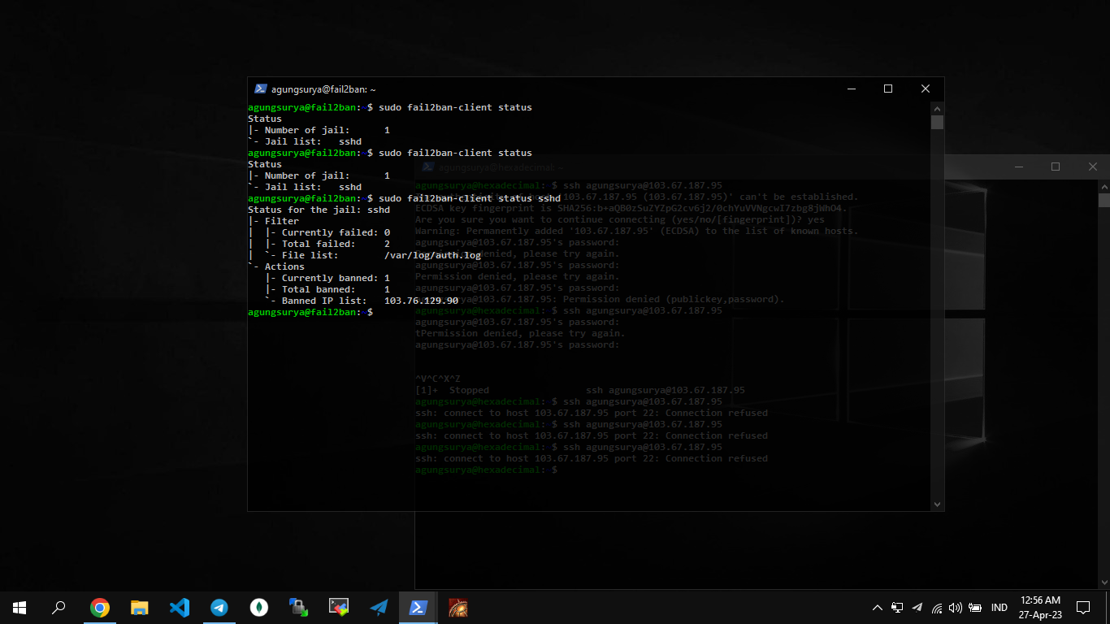Open battery status in system tray
This screenshot has width=1110, height=624.
(x=975, y=608)
